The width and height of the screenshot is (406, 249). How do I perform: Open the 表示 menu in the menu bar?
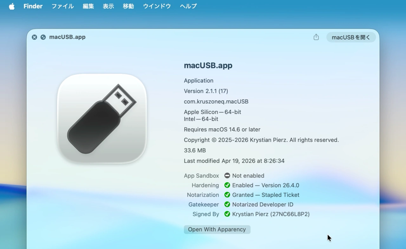point(108,6)
